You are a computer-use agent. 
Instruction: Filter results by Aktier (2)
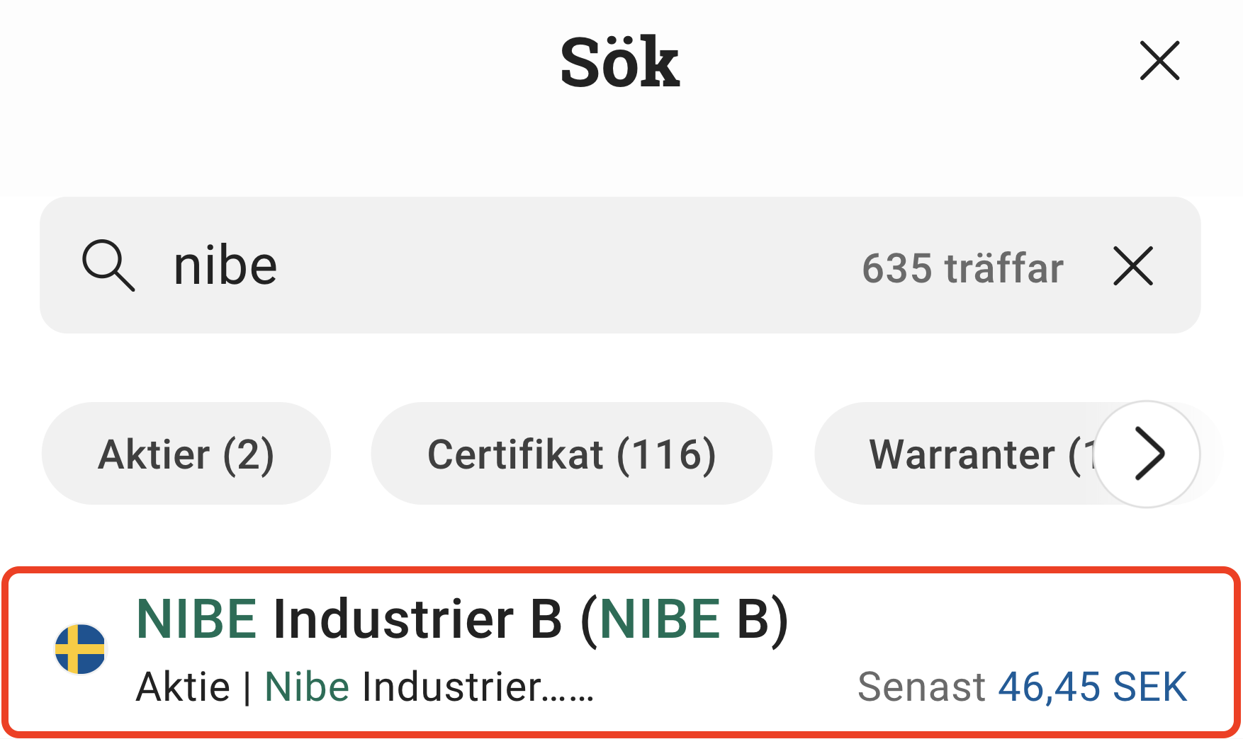pos(186,454)
